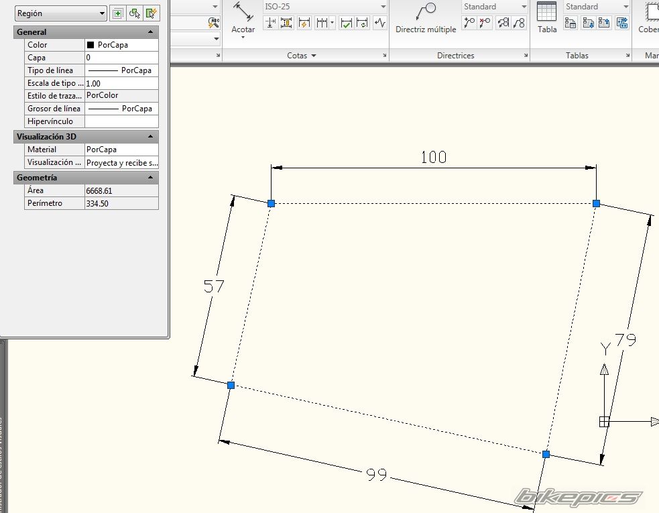659x513 pixels.
Task: Click the spell check ABC icon
Action: (214, 22)
